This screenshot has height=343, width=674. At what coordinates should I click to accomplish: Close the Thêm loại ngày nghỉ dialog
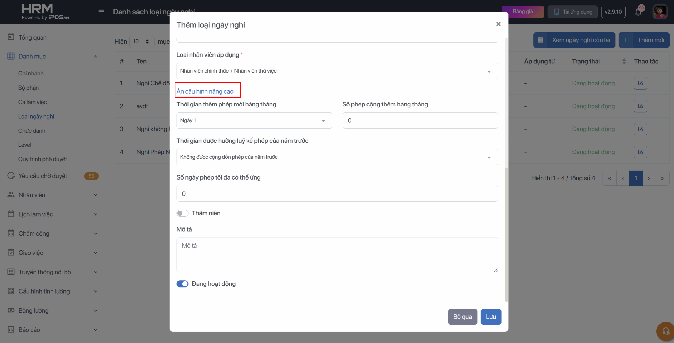click(x=498, y=24)
